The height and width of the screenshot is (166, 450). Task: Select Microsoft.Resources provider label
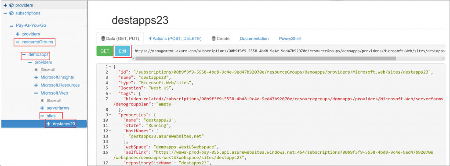tap(60, 85)
